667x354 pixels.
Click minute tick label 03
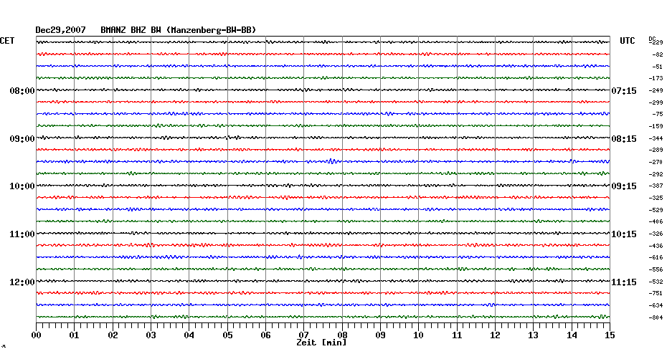[x=151, y=335]
